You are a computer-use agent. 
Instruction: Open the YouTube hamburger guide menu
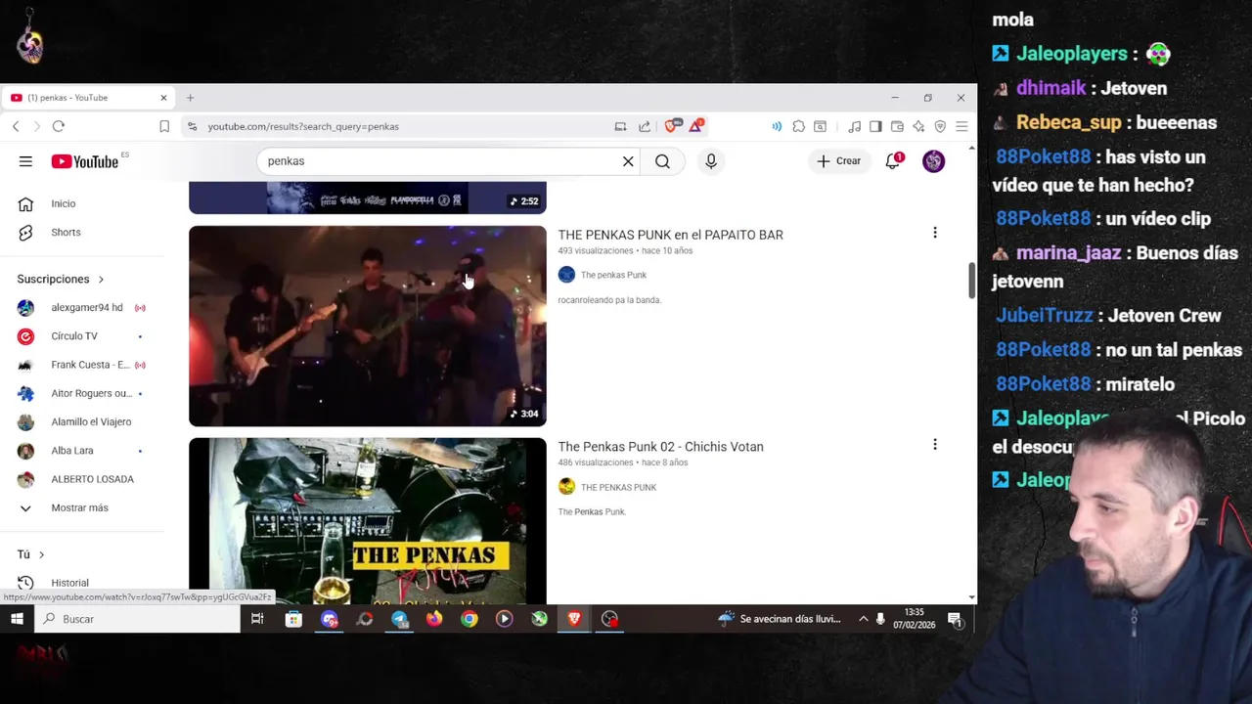point(25,161)
